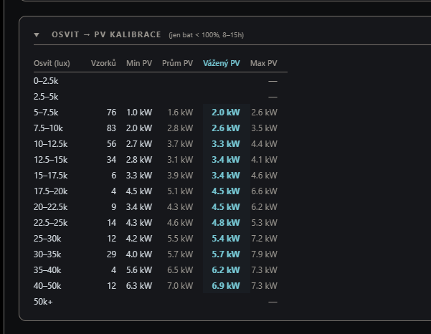Select the 40–50k lux row label
This screenshot has width=431, height=334.
coord(47,286)
